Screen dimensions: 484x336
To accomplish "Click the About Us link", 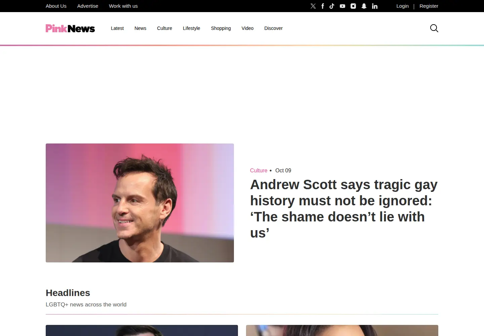I will [56, 6].
